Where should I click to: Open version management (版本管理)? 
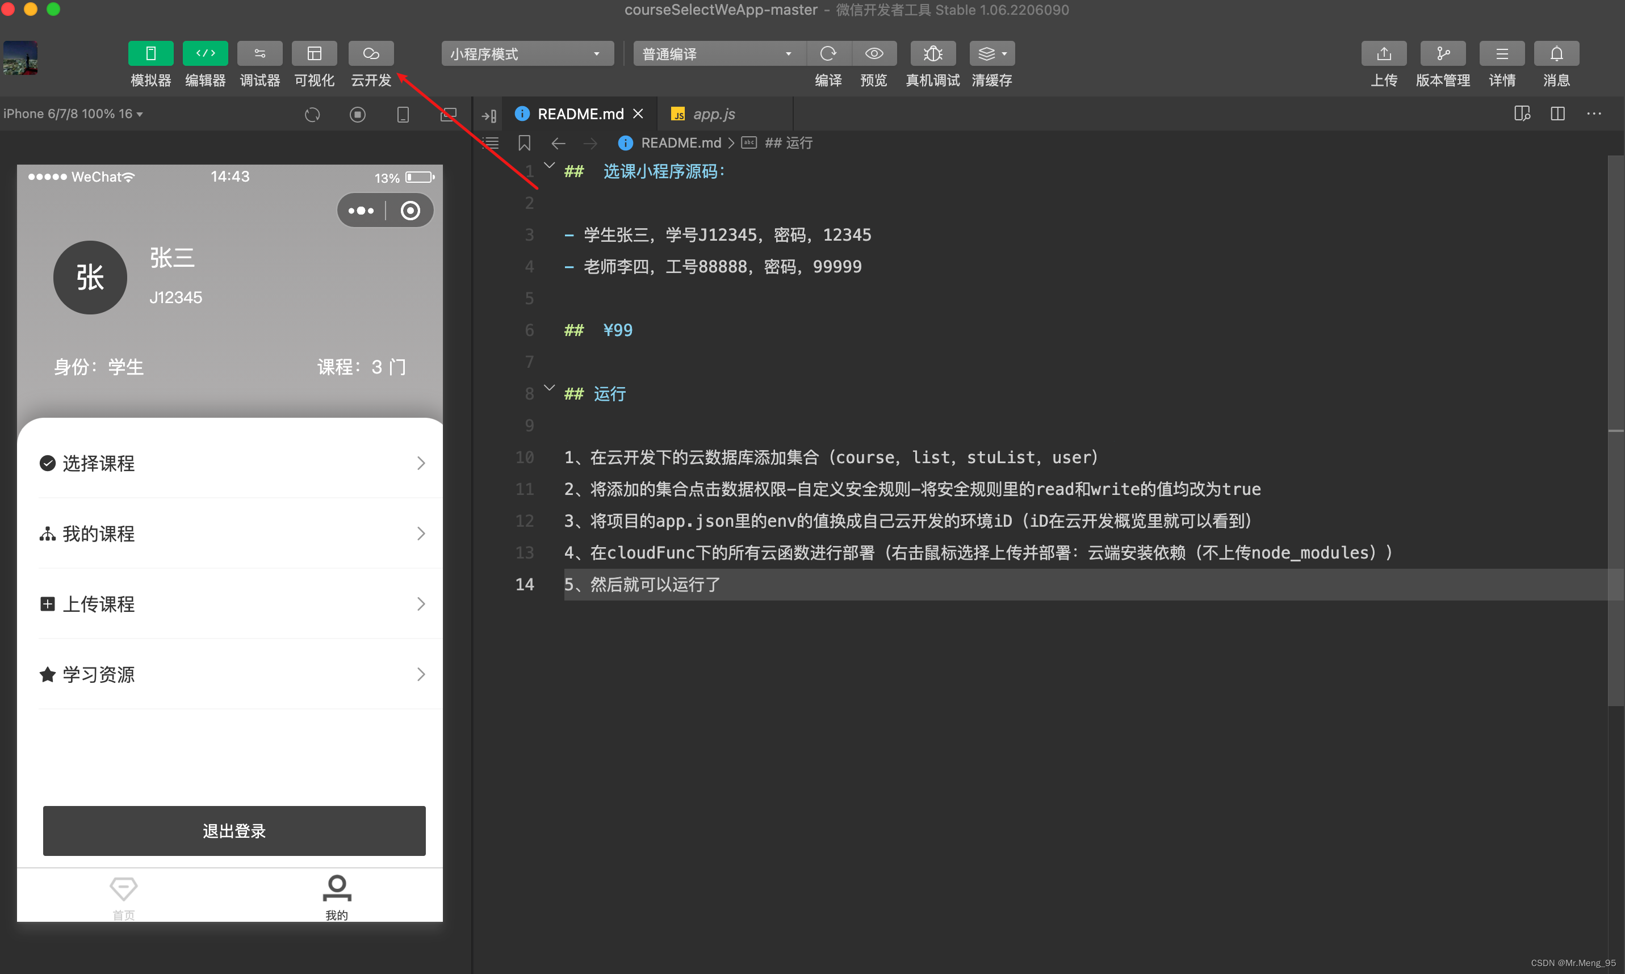coord(1443,53)
